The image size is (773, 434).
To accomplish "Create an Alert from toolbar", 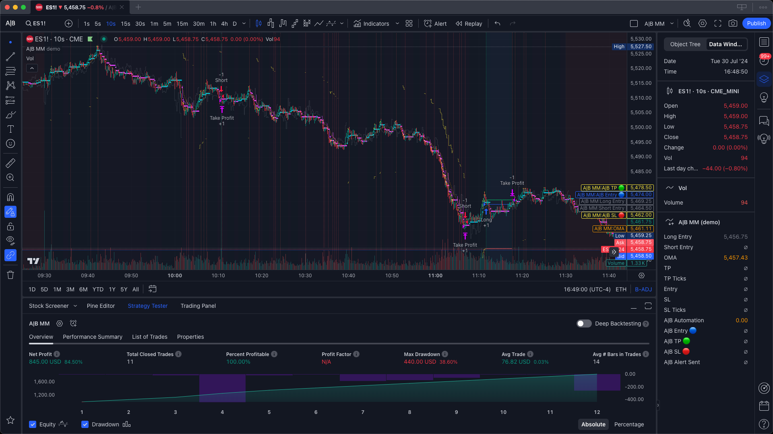I will pyautogui.click(x=435, y=24).
